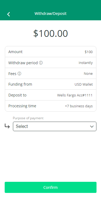The image size is (101, 220).
Task: Confirm the withdrawal
Action: pyautogui.click(x=51, y=187)
